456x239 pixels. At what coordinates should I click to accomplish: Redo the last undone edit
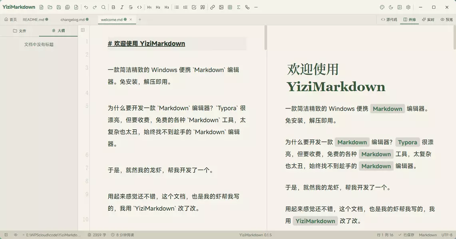coord(95,7)
